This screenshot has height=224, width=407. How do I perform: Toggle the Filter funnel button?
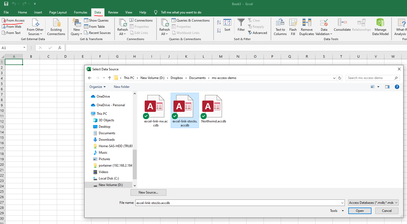coord(241,25)
